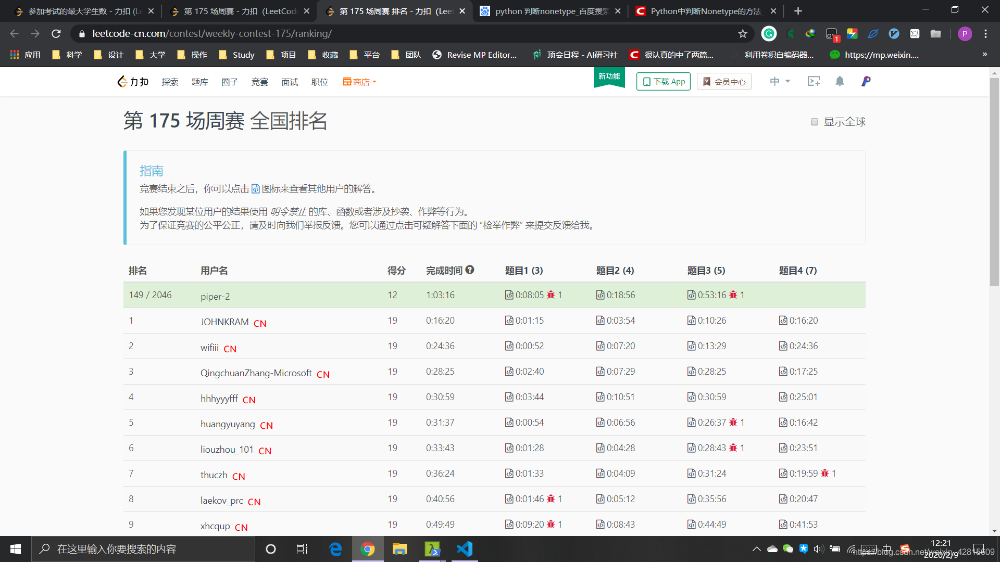Click the 149 / 2046 rank cell
This screenshot has width=1000, height=562.
click(x=150, y=295)
